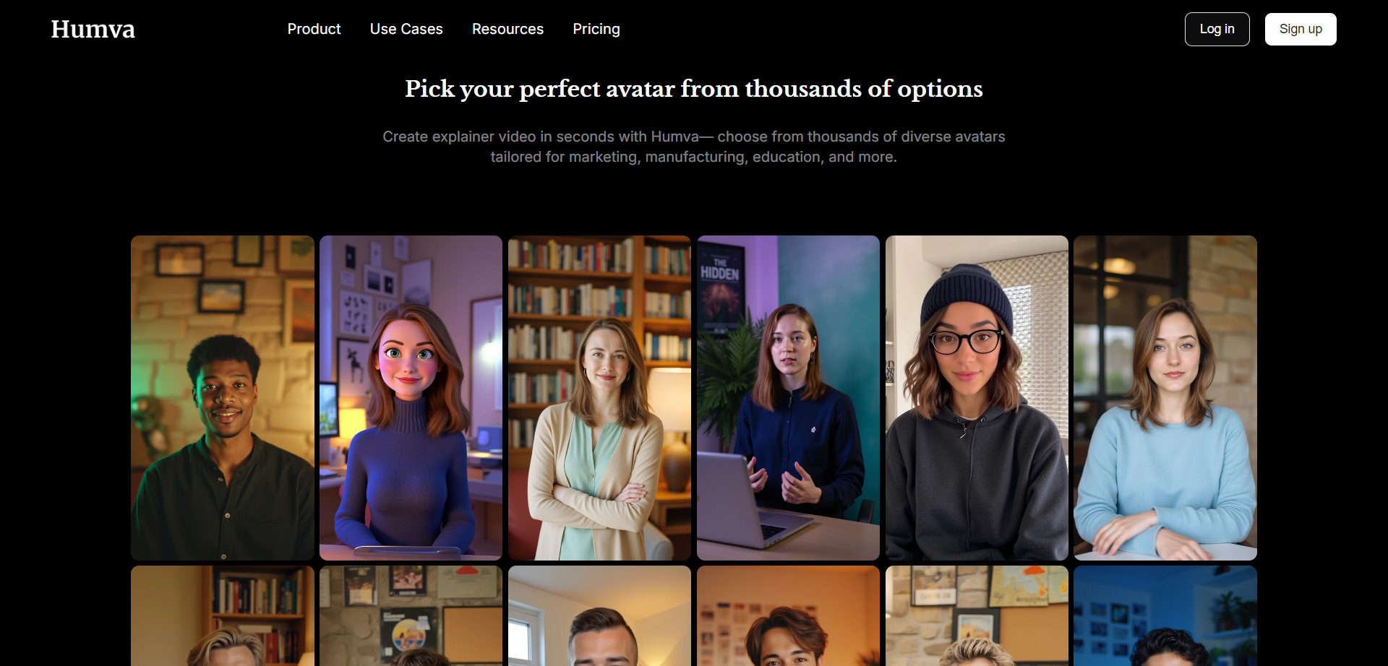Select the man in dark green shirt avatar

[223, 397]
